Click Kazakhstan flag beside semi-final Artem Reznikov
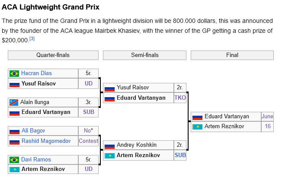The image size is (282, 180). (x=109, y=156)
